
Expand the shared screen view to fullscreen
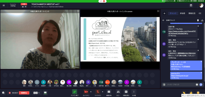coord(158,11)
